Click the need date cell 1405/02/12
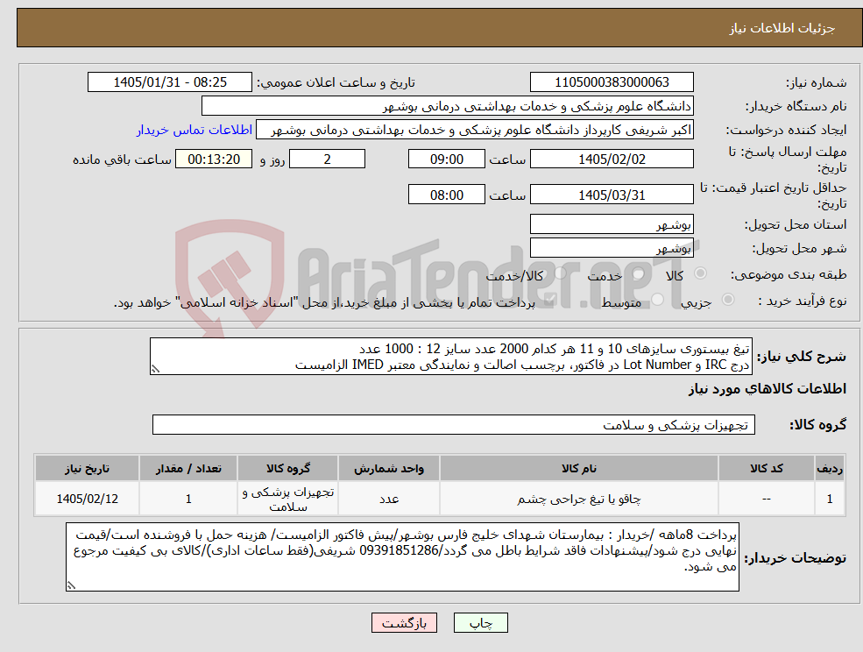 87,499
